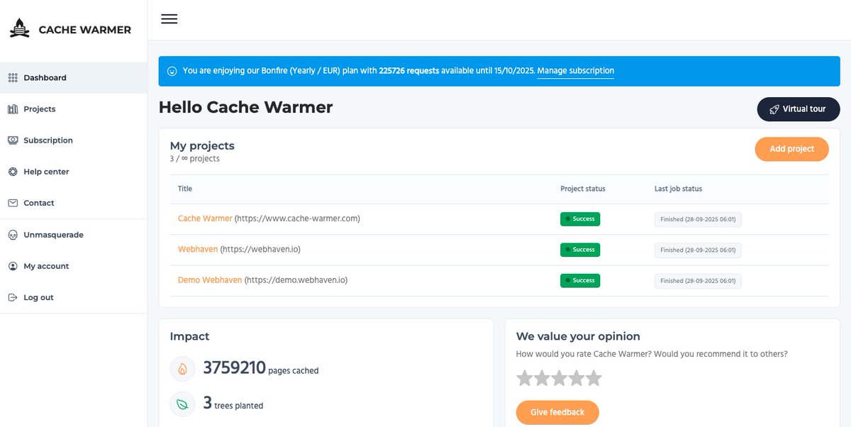
Task: Open the Help center menu item
Action: 74,172
